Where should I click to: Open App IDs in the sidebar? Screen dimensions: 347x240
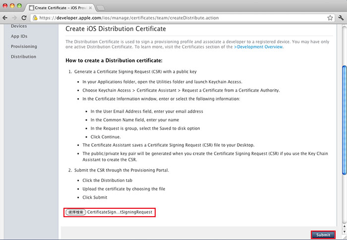pos(19,36)
